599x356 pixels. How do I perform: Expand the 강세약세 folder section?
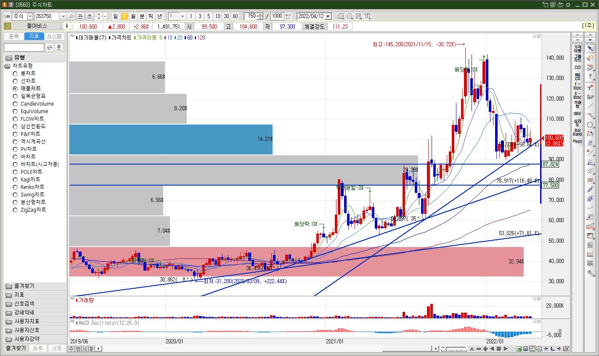point(35,312)
